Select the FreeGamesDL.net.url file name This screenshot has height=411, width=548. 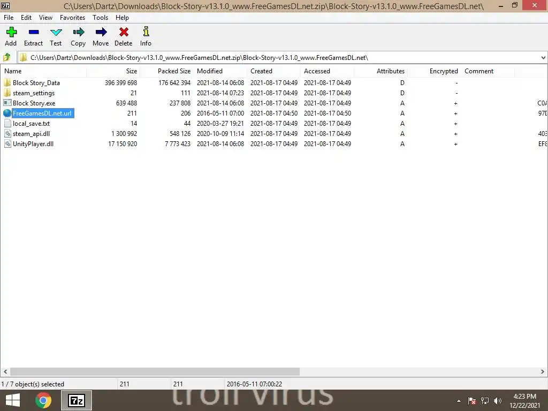[x=42, y=113]
